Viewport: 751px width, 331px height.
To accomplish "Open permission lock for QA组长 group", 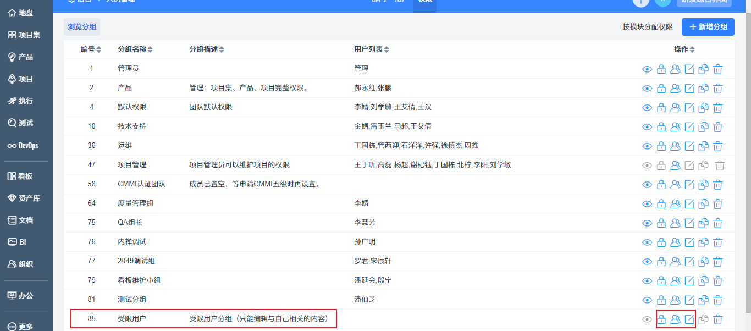I will 661,223.
